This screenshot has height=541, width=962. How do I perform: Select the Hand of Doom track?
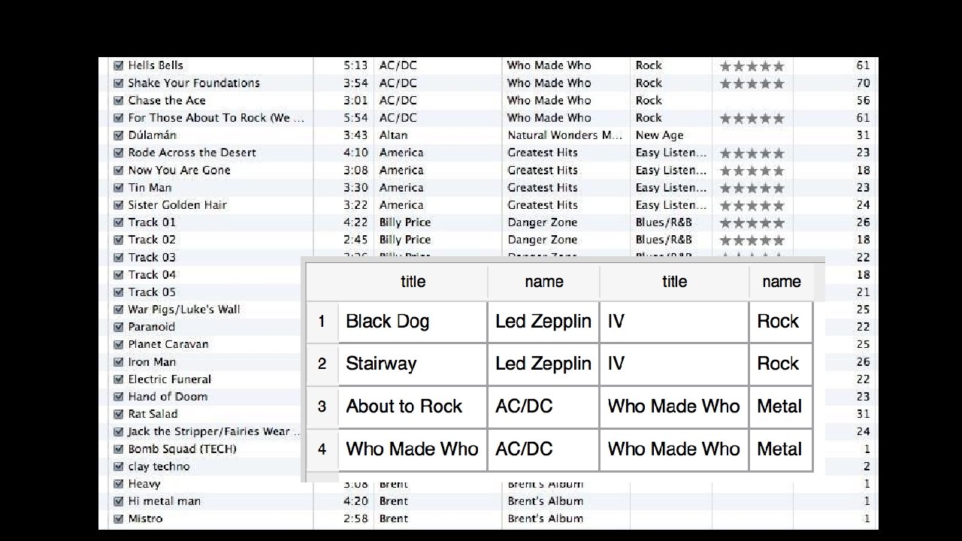point(168,396)
